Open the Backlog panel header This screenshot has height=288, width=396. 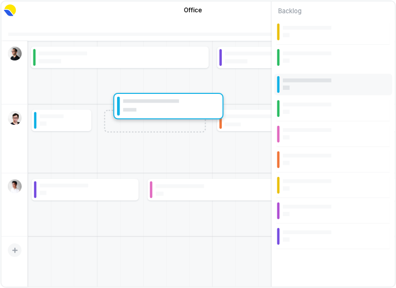point(290,11)
